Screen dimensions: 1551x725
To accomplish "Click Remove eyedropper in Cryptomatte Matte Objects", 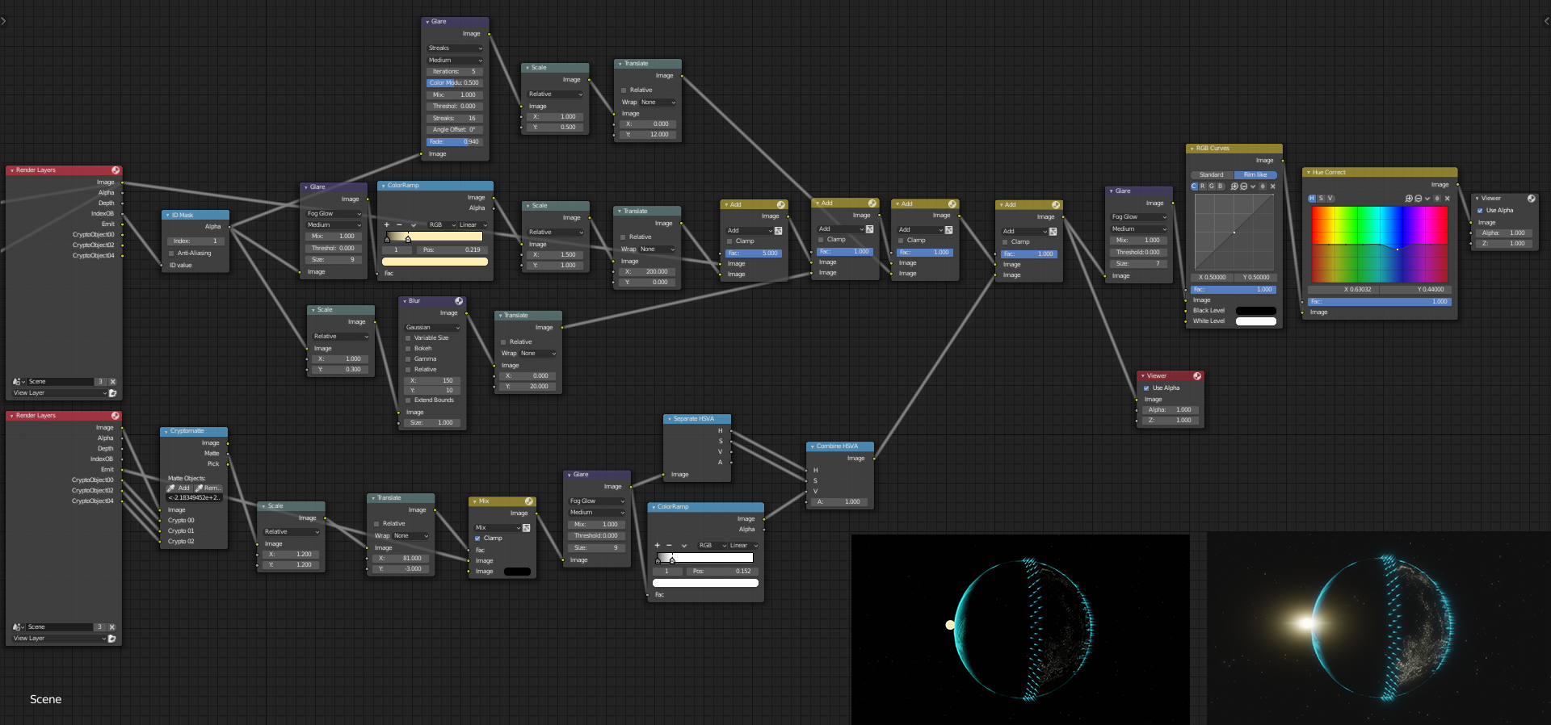I will [208, 488].
